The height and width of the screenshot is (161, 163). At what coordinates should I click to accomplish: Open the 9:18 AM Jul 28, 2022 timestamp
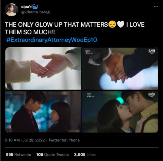pyautogui.click(x=25, y=140)
